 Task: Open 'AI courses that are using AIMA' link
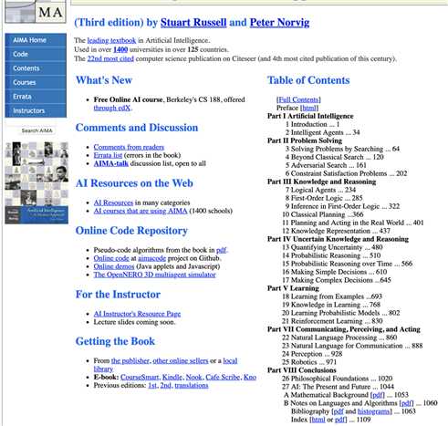141,211
